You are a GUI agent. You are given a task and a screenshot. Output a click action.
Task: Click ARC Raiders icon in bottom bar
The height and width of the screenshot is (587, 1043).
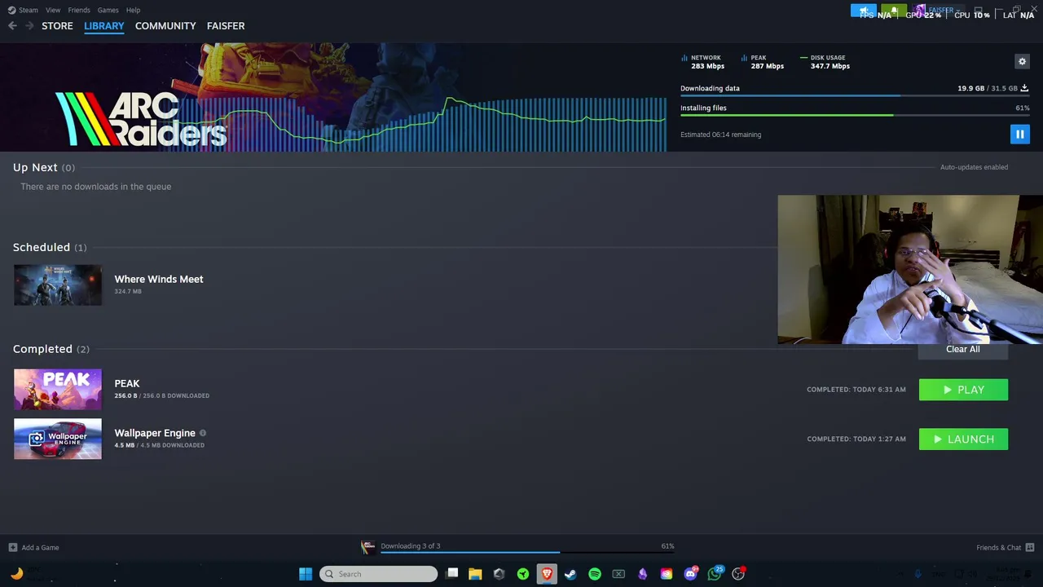(x=368, y=547)
